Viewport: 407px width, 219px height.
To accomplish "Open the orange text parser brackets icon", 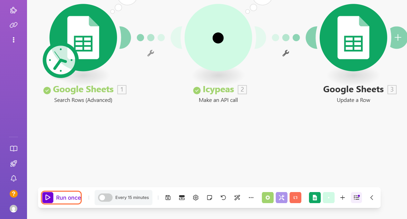I will tap(295, 198).
